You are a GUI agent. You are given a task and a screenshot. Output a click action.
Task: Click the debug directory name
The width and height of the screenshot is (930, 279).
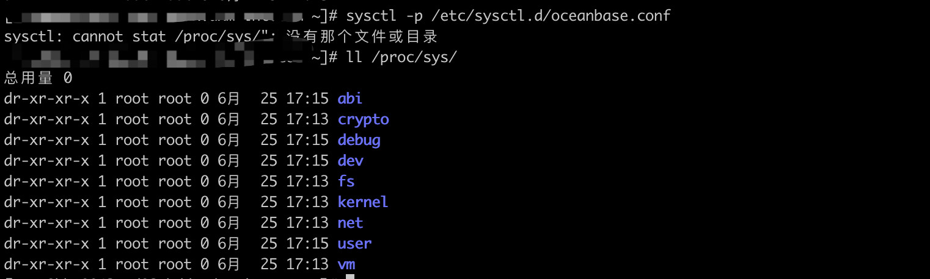click(359, 140)
